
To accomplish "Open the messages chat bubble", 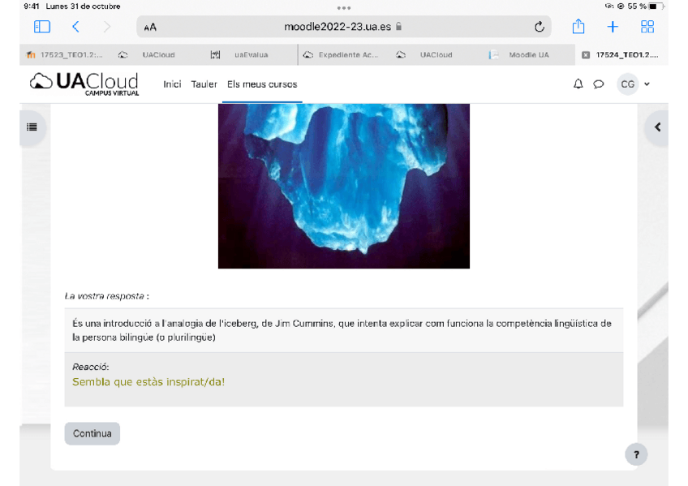I will click(x=599, y=84).
